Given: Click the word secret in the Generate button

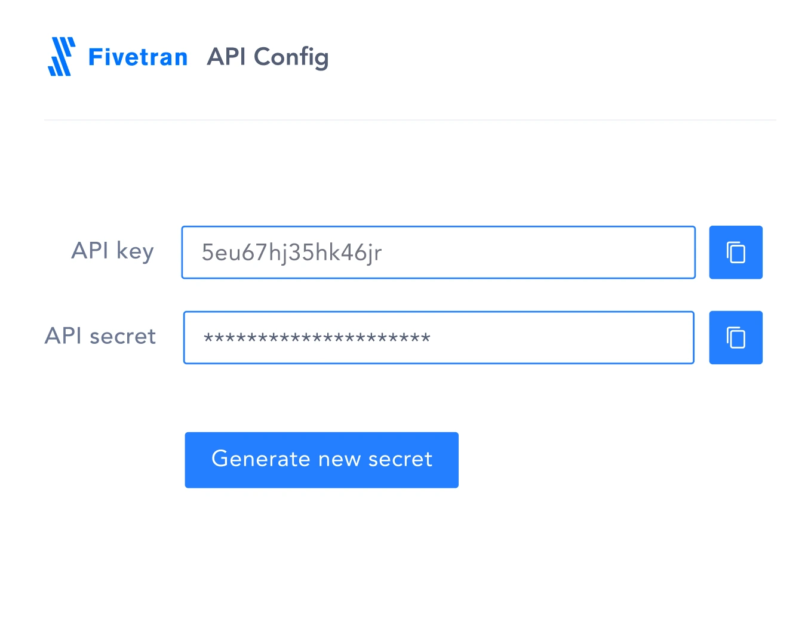Looking at the screenshot, I should [400, 459].
